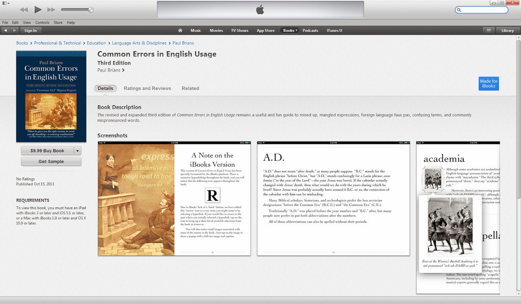Image resolution: width=521 pixels, height=304 pixels.
Task: Click the Sign In button
Action: pos(31,31)
